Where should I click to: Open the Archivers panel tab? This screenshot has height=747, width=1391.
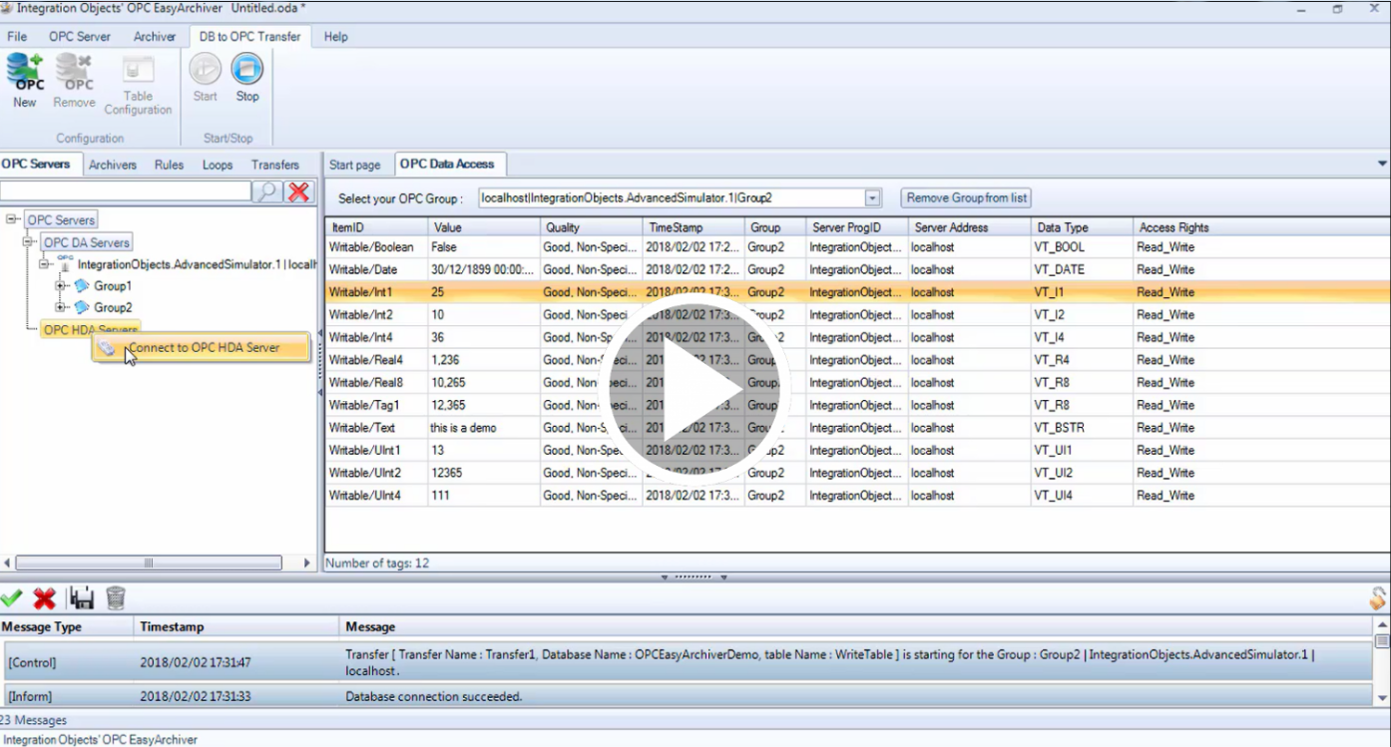[113, 165]
